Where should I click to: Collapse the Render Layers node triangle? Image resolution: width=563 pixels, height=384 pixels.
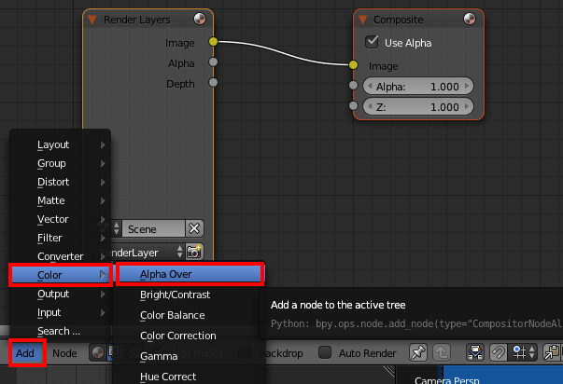coord(92,20)
